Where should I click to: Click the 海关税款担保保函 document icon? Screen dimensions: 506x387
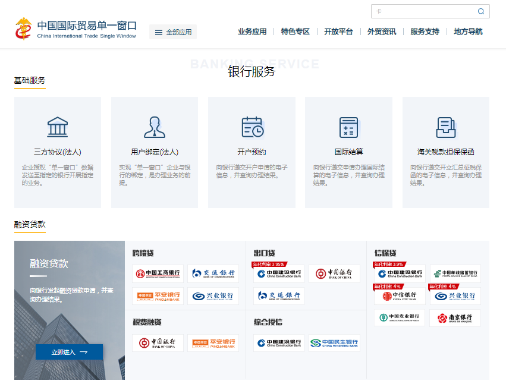pyautogui.click(x=445, y=127)
